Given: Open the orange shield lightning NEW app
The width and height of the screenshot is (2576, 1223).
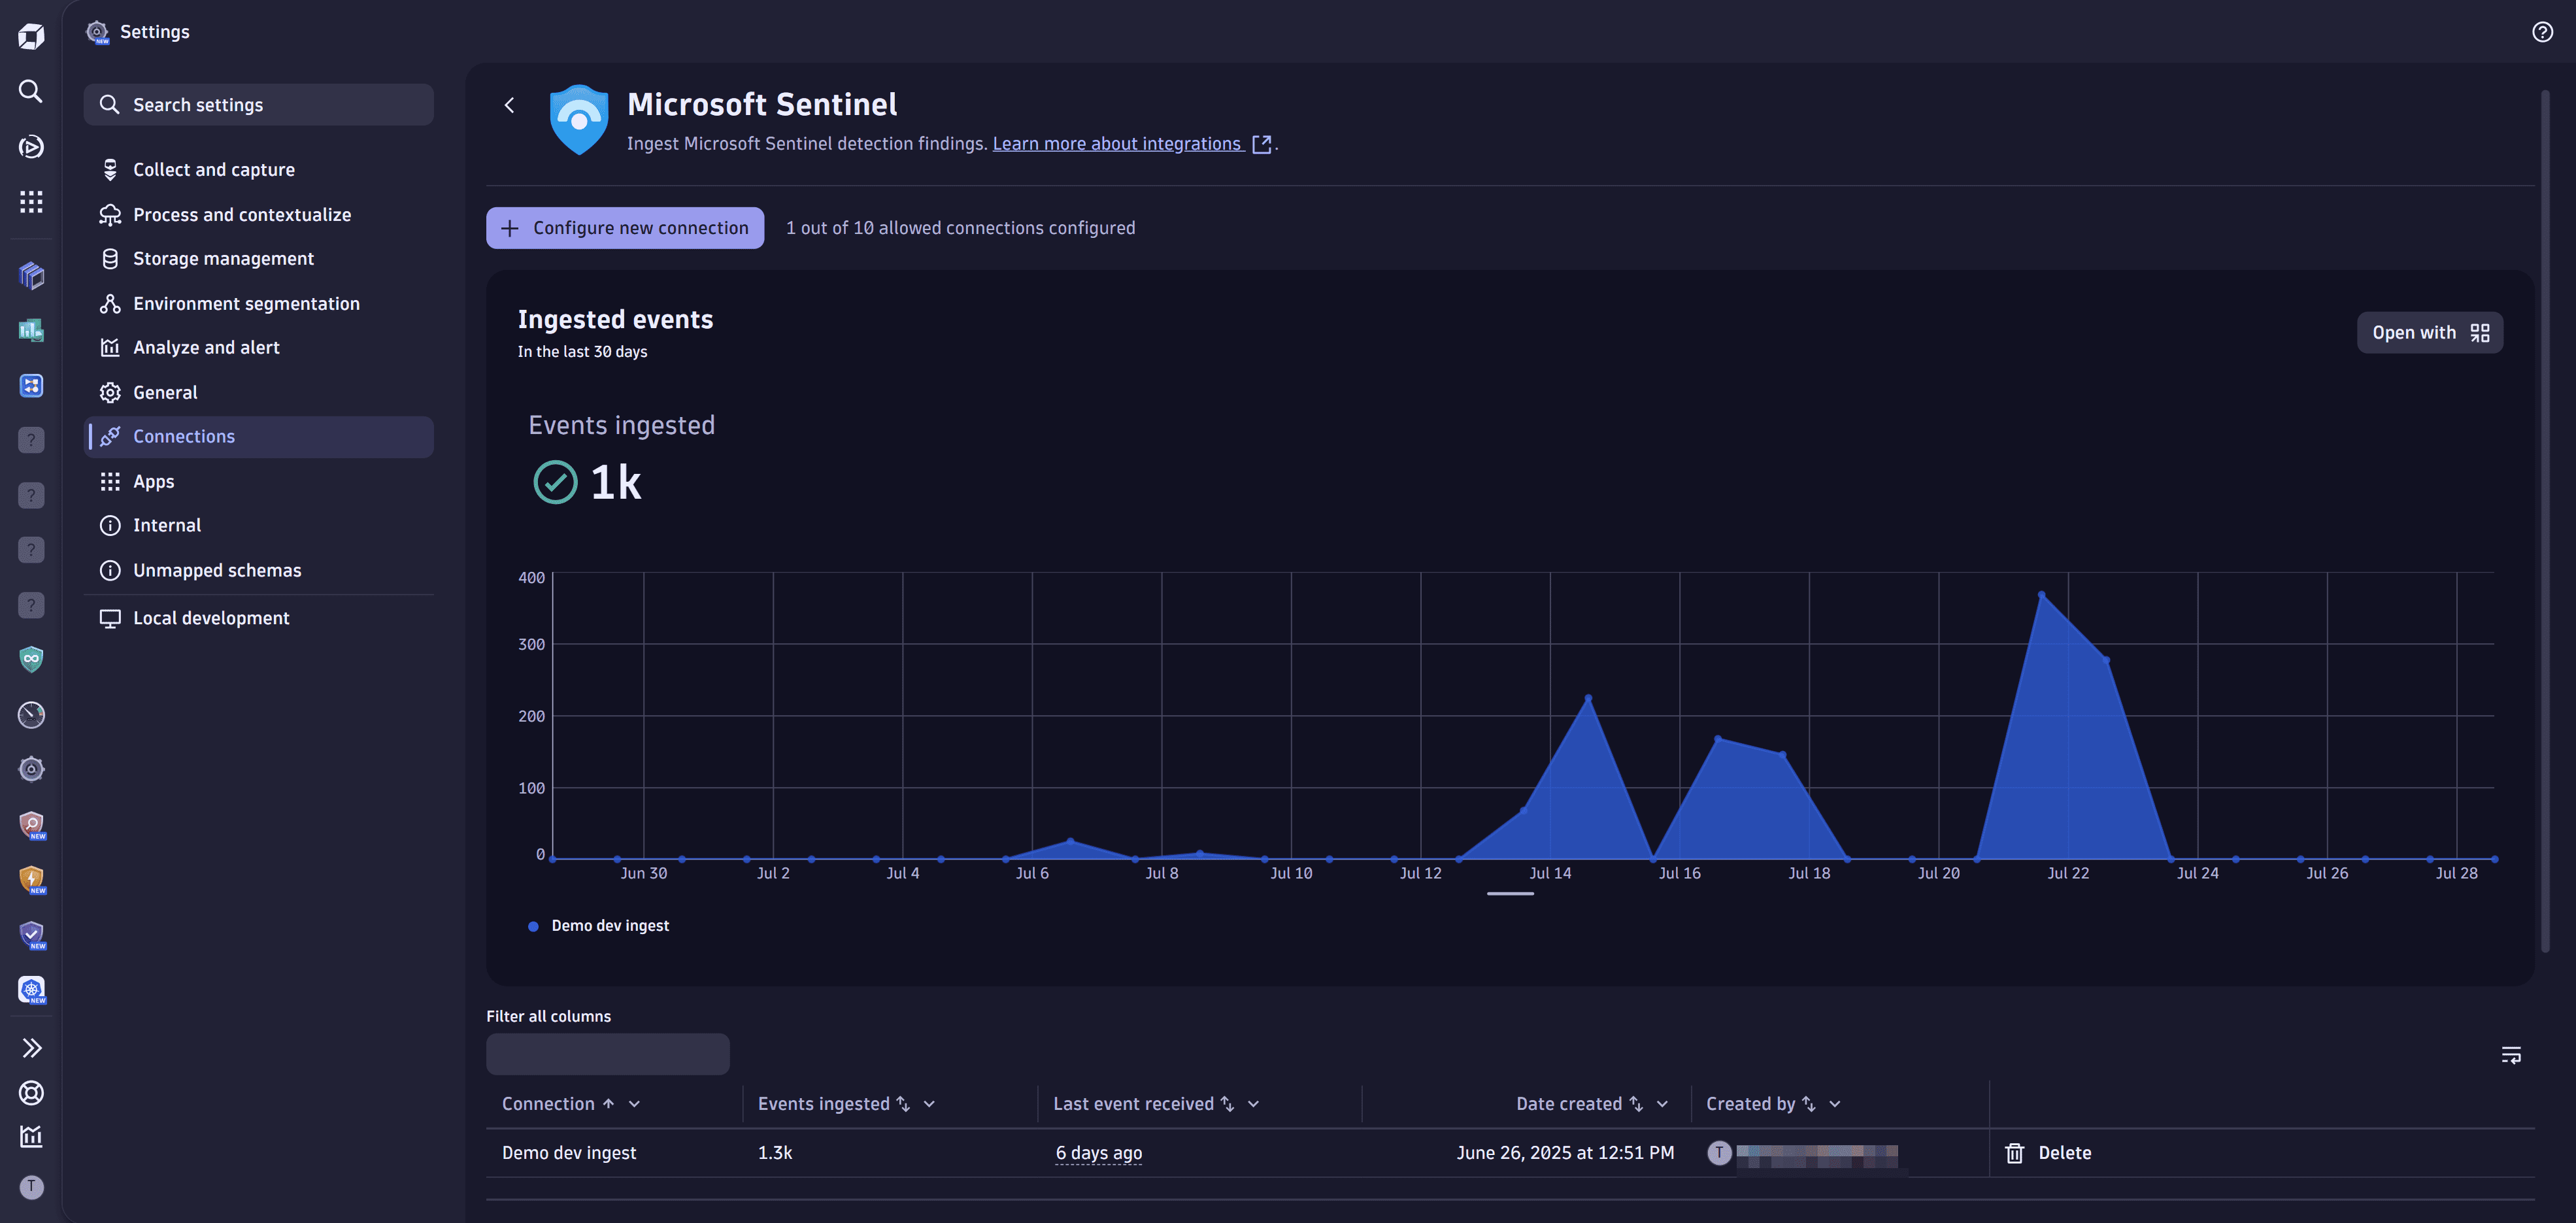Looking at the screenshot, I should (x=31, y=879).
